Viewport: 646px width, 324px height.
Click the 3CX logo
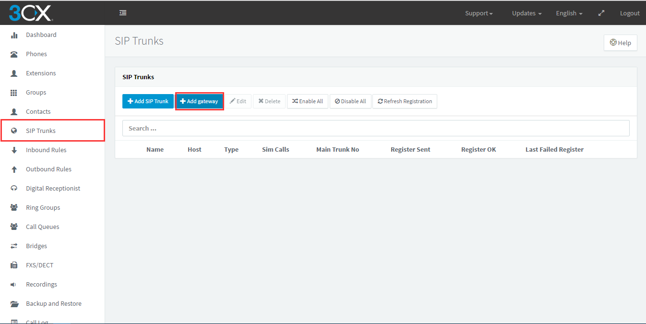[31, 13]
